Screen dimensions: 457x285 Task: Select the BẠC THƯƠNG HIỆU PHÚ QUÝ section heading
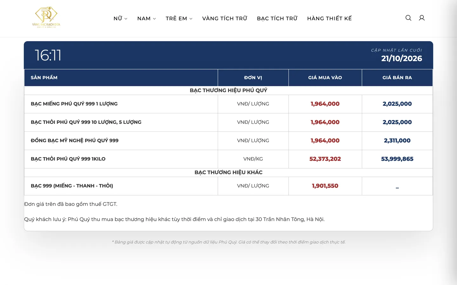tap(228, 91)
